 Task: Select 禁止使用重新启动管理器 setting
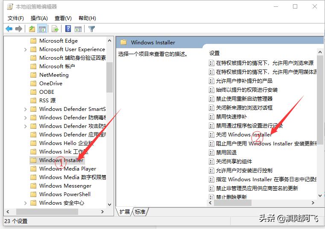click(x=244, y=99)
